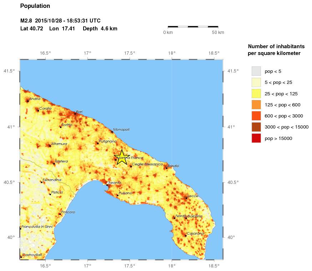Click the Lecce city label
312x271 pixels.
point(193,196)
